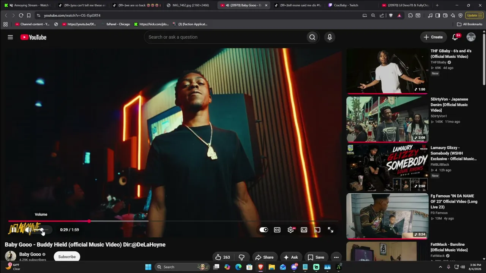The width and height of the screenshot is (486, 273).
Task: Open the (3) Faction Applicat... bookmark
Action: pyautogui.click(x=190, y=24)
